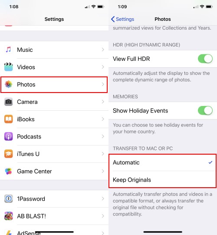Tap the iTunes U graduation cap icon
Image resolution: width=217 pixels, height=235 pixels.
coord(8,154)
